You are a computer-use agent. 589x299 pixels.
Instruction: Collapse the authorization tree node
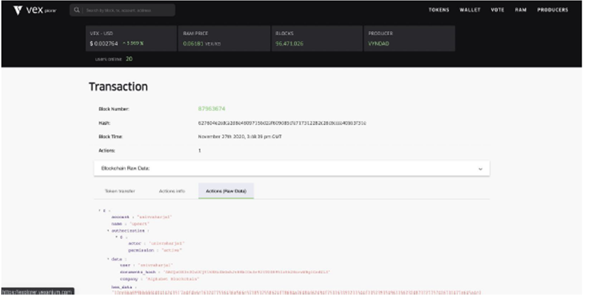point(108,230)
